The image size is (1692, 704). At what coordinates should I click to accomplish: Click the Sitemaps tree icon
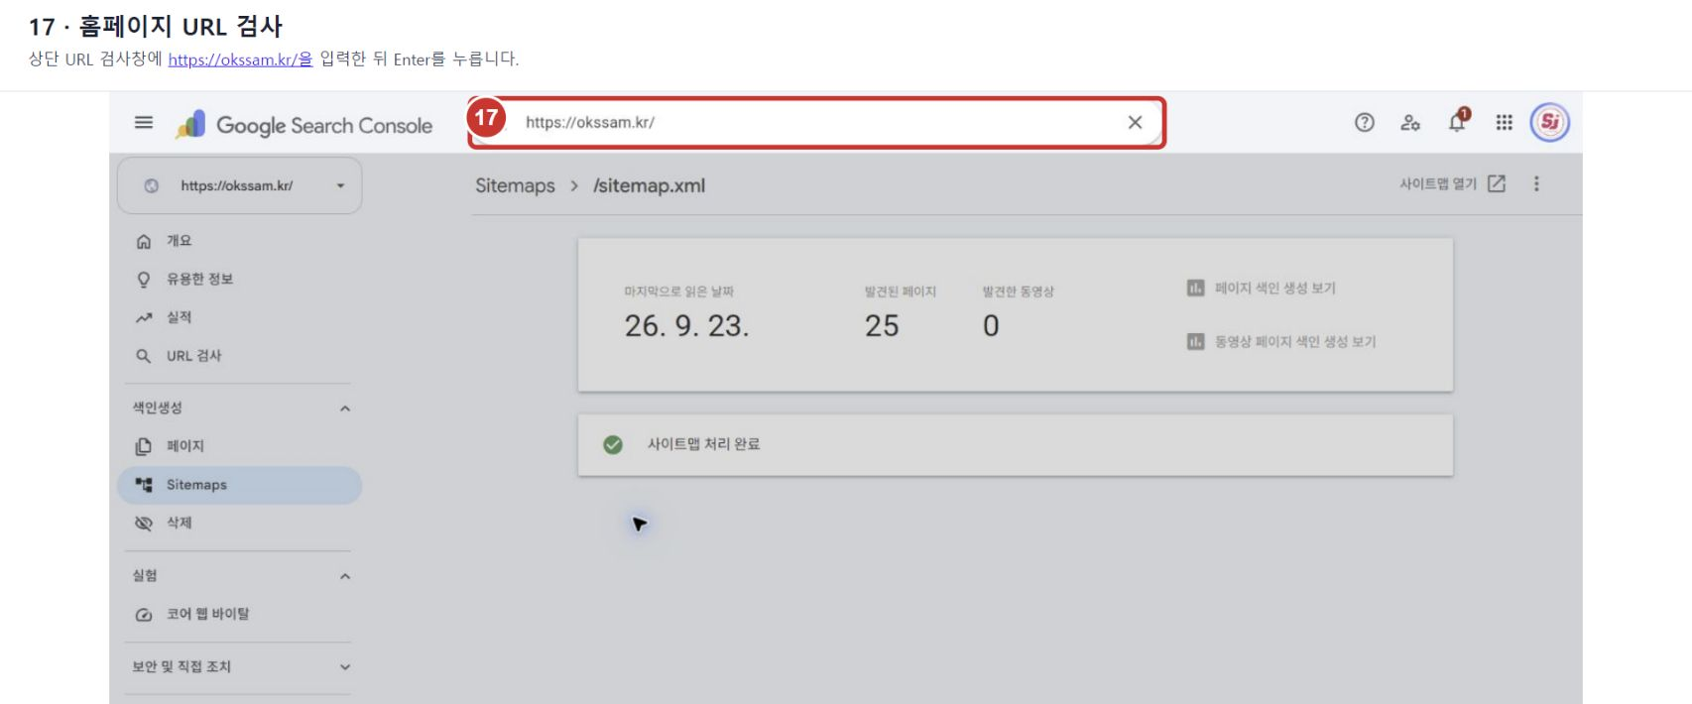(144, 485)
